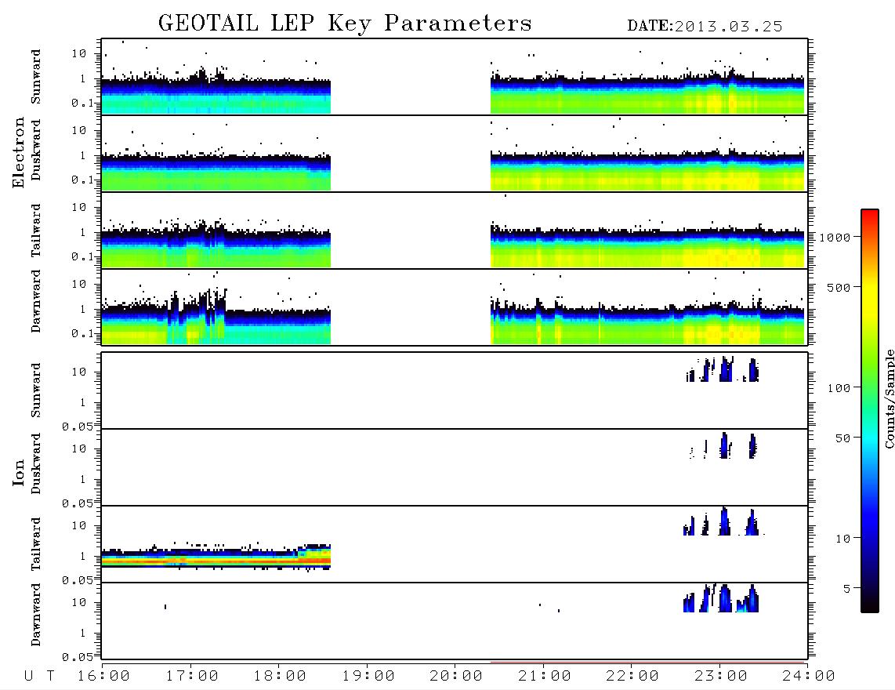Click the "50" colorbar tick value
Screen dimensions: 895x690
tap(842, 438)
